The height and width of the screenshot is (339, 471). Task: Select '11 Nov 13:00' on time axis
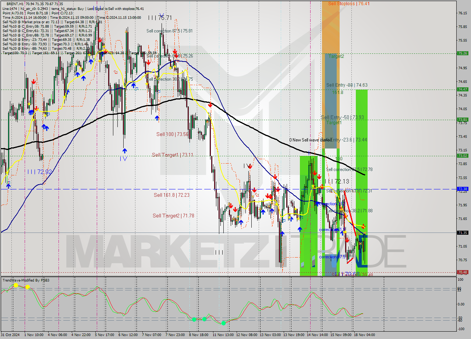click(x=223, y=335)
